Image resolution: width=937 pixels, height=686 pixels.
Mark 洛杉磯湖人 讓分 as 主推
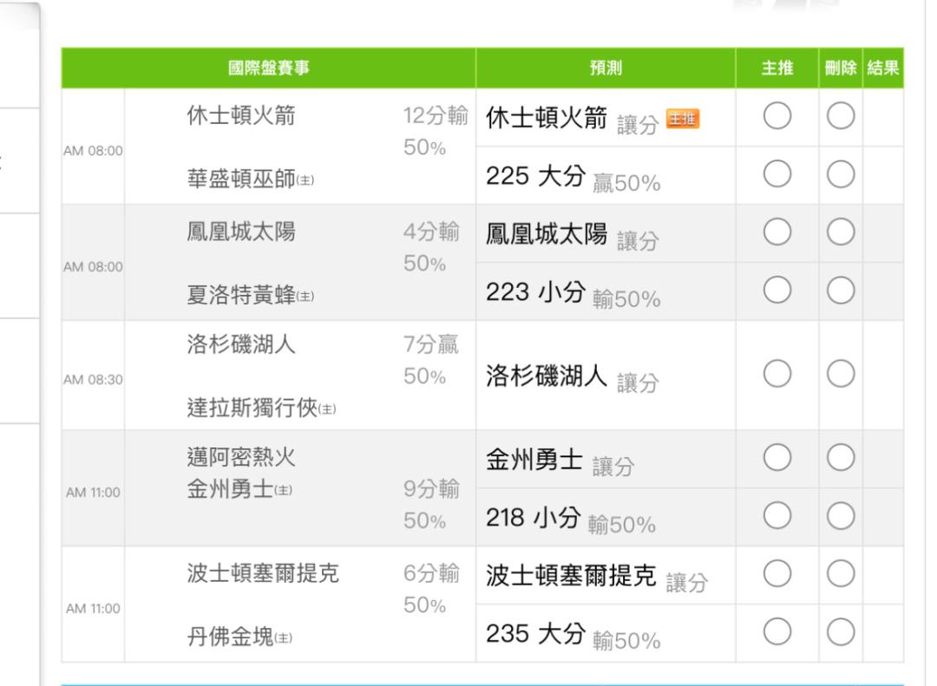click(776, 374)
